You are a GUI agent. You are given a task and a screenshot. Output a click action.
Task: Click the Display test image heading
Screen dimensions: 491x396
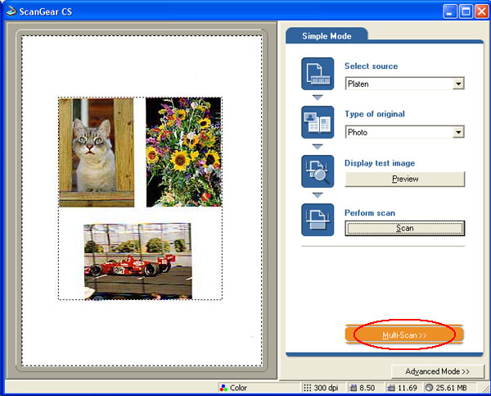pyautogui.click(x=380, y=163)
